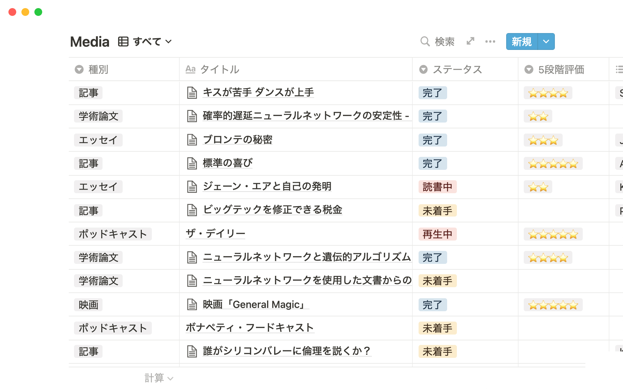This screenshot has width=623, height=389.
Task: Click the partially visible list column icon
Action: point(619,69)
